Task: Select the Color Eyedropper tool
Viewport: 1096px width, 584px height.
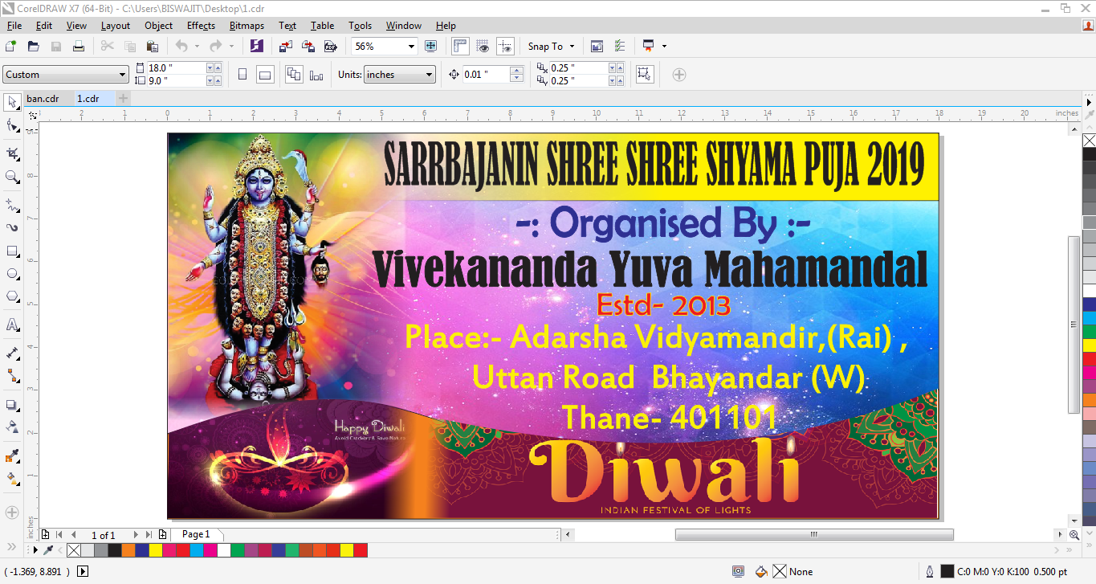Action: click(x=12, y=456)
